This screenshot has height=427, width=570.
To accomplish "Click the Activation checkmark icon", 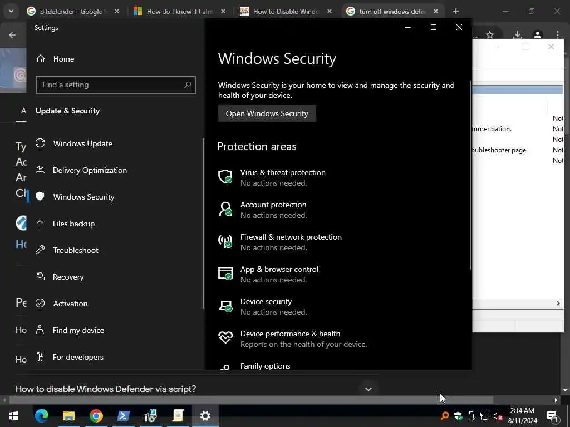I will click(40, 303).
